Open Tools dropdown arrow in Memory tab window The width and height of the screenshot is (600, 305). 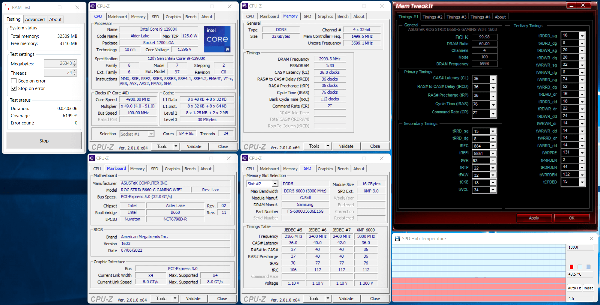(328, 146)
